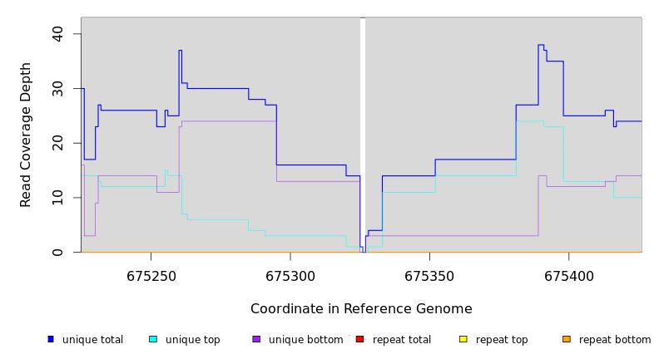
Task: Select the "unique top" legend label
Action: (x=192, y=340)
